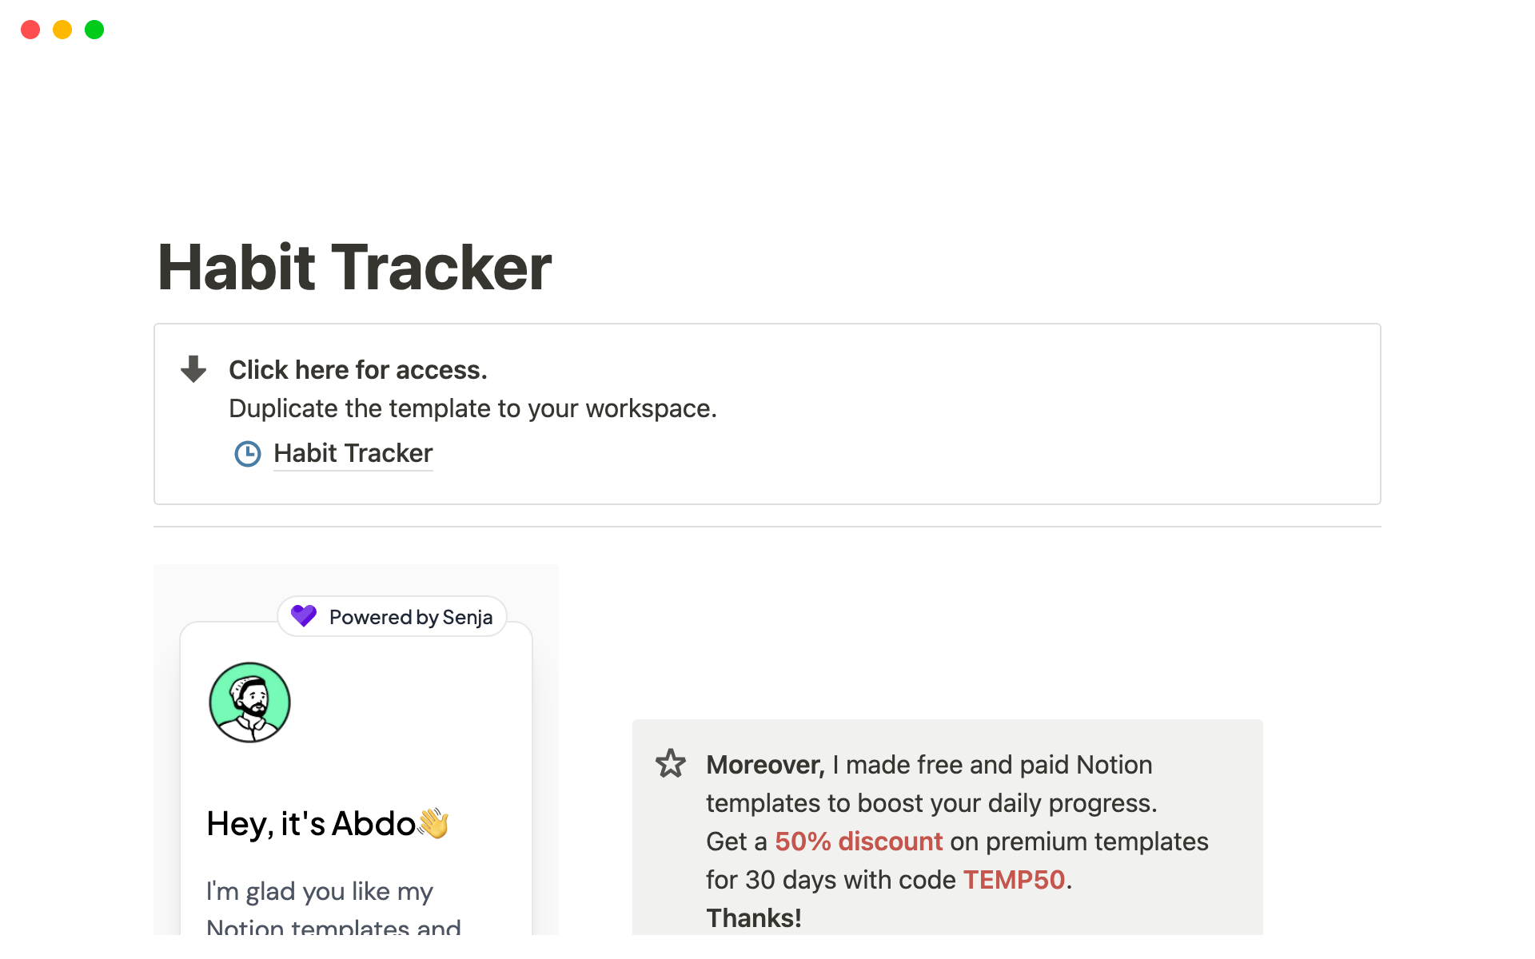Click the "Hey, it's Abdo" heading text
1535x959 pixels.
(x=311, y=824)
